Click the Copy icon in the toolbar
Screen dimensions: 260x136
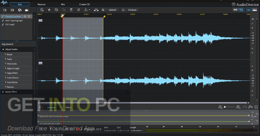tap(56, 10)
